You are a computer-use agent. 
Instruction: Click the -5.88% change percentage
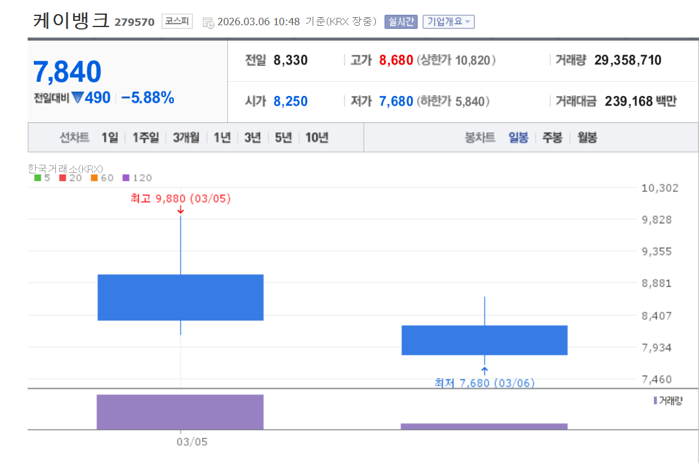pos(147,98)
